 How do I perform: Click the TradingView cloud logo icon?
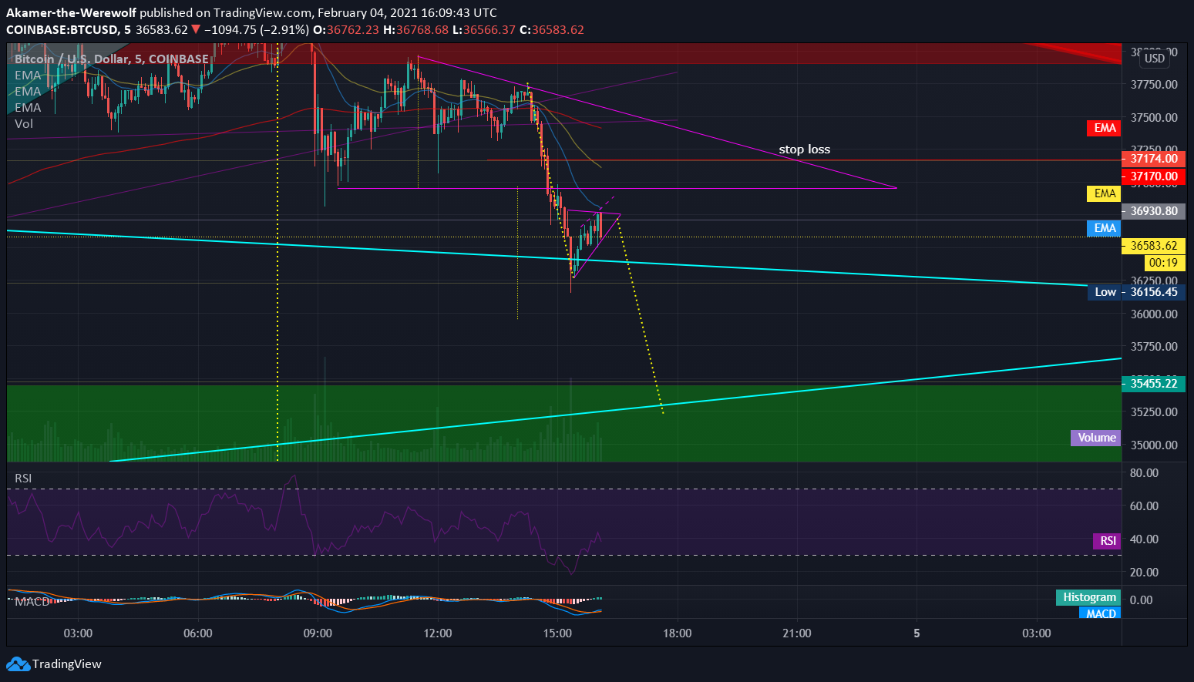[x=18, y=664]
